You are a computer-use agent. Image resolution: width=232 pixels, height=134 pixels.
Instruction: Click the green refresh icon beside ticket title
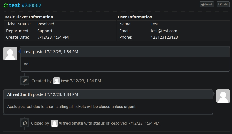[5, 5]
